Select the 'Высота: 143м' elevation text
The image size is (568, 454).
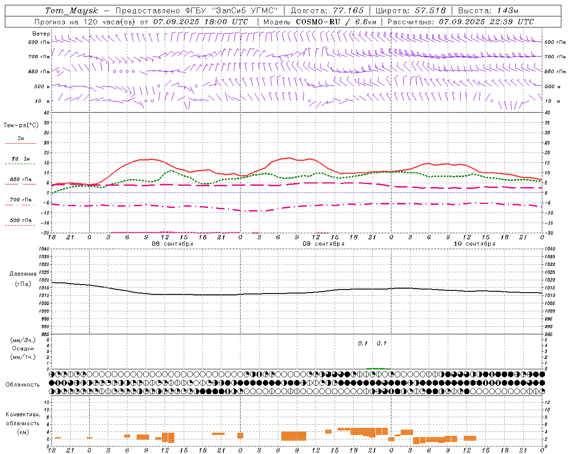tap(488, 11)
